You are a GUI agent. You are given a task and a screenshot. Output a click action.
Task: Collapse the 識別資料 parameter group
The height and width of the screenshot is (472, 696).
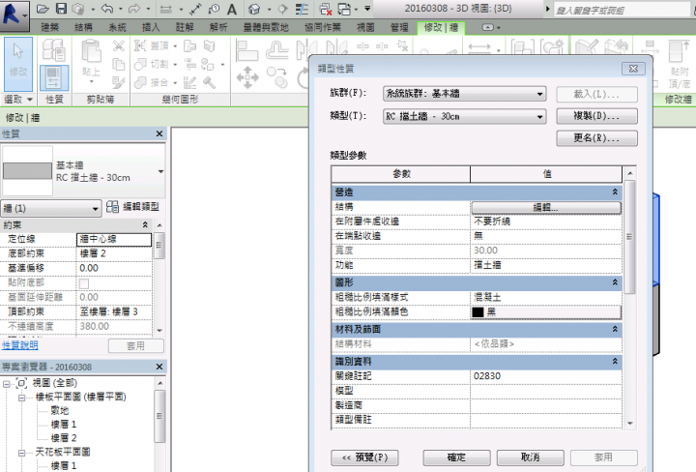[x=615, y=362]
